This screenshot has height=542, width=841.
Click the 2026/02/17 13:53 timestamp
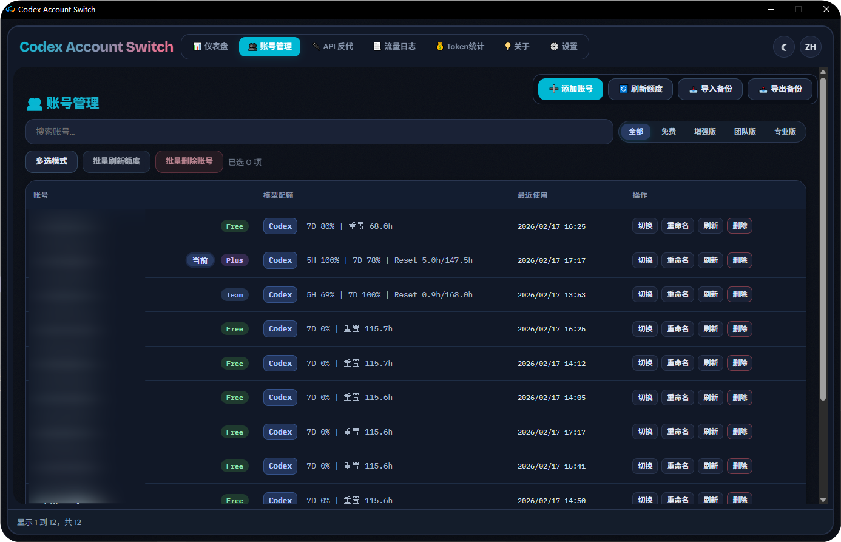[552, 295]
